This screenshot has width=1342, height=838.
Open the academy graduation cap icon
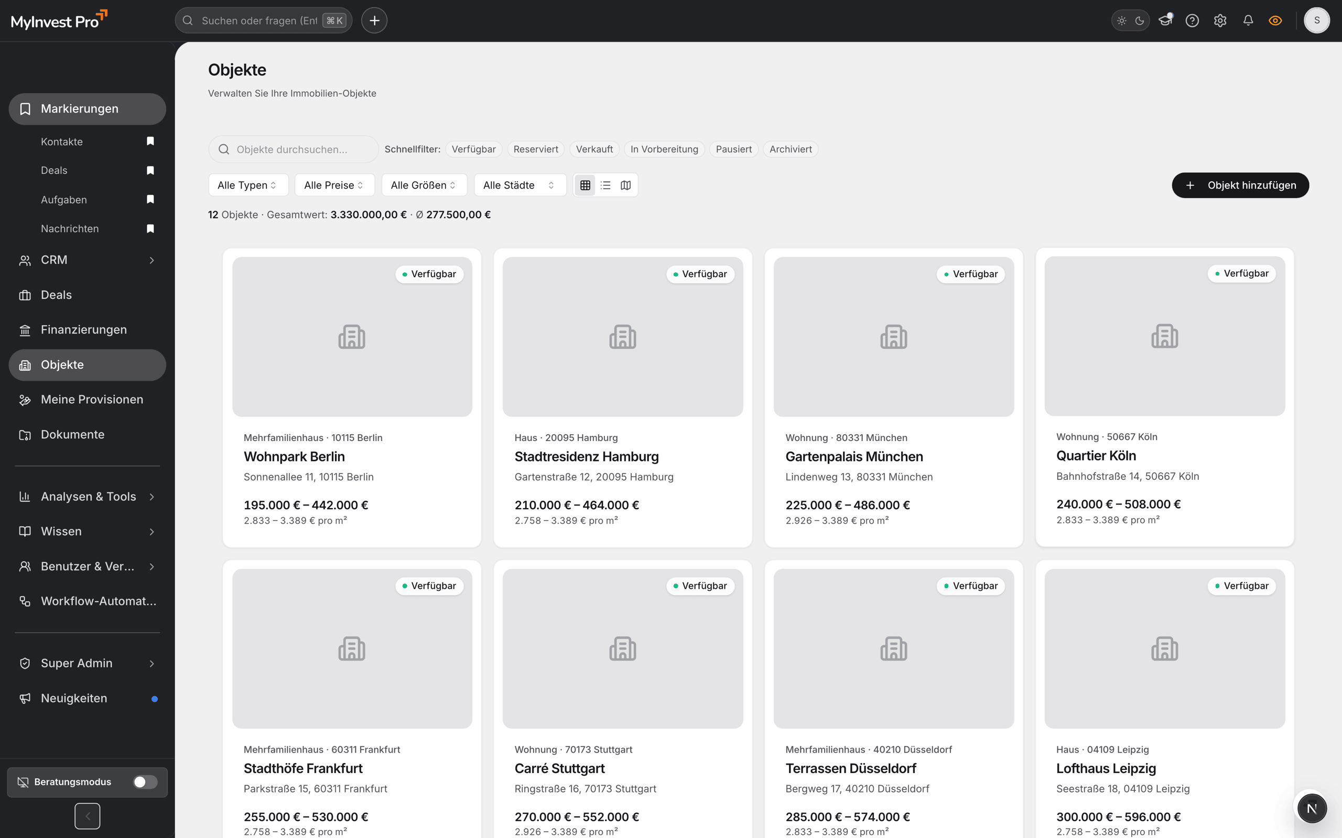point(1165,20)
